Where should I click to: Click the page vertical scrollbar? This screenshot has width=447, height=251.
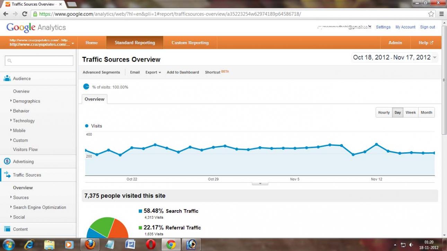[444, 80]
